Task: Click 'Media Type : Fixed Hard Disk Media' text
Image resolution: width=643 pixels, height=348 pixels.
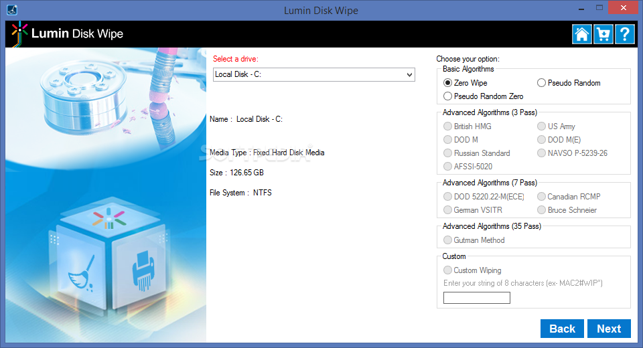Action: coord(267,153)
